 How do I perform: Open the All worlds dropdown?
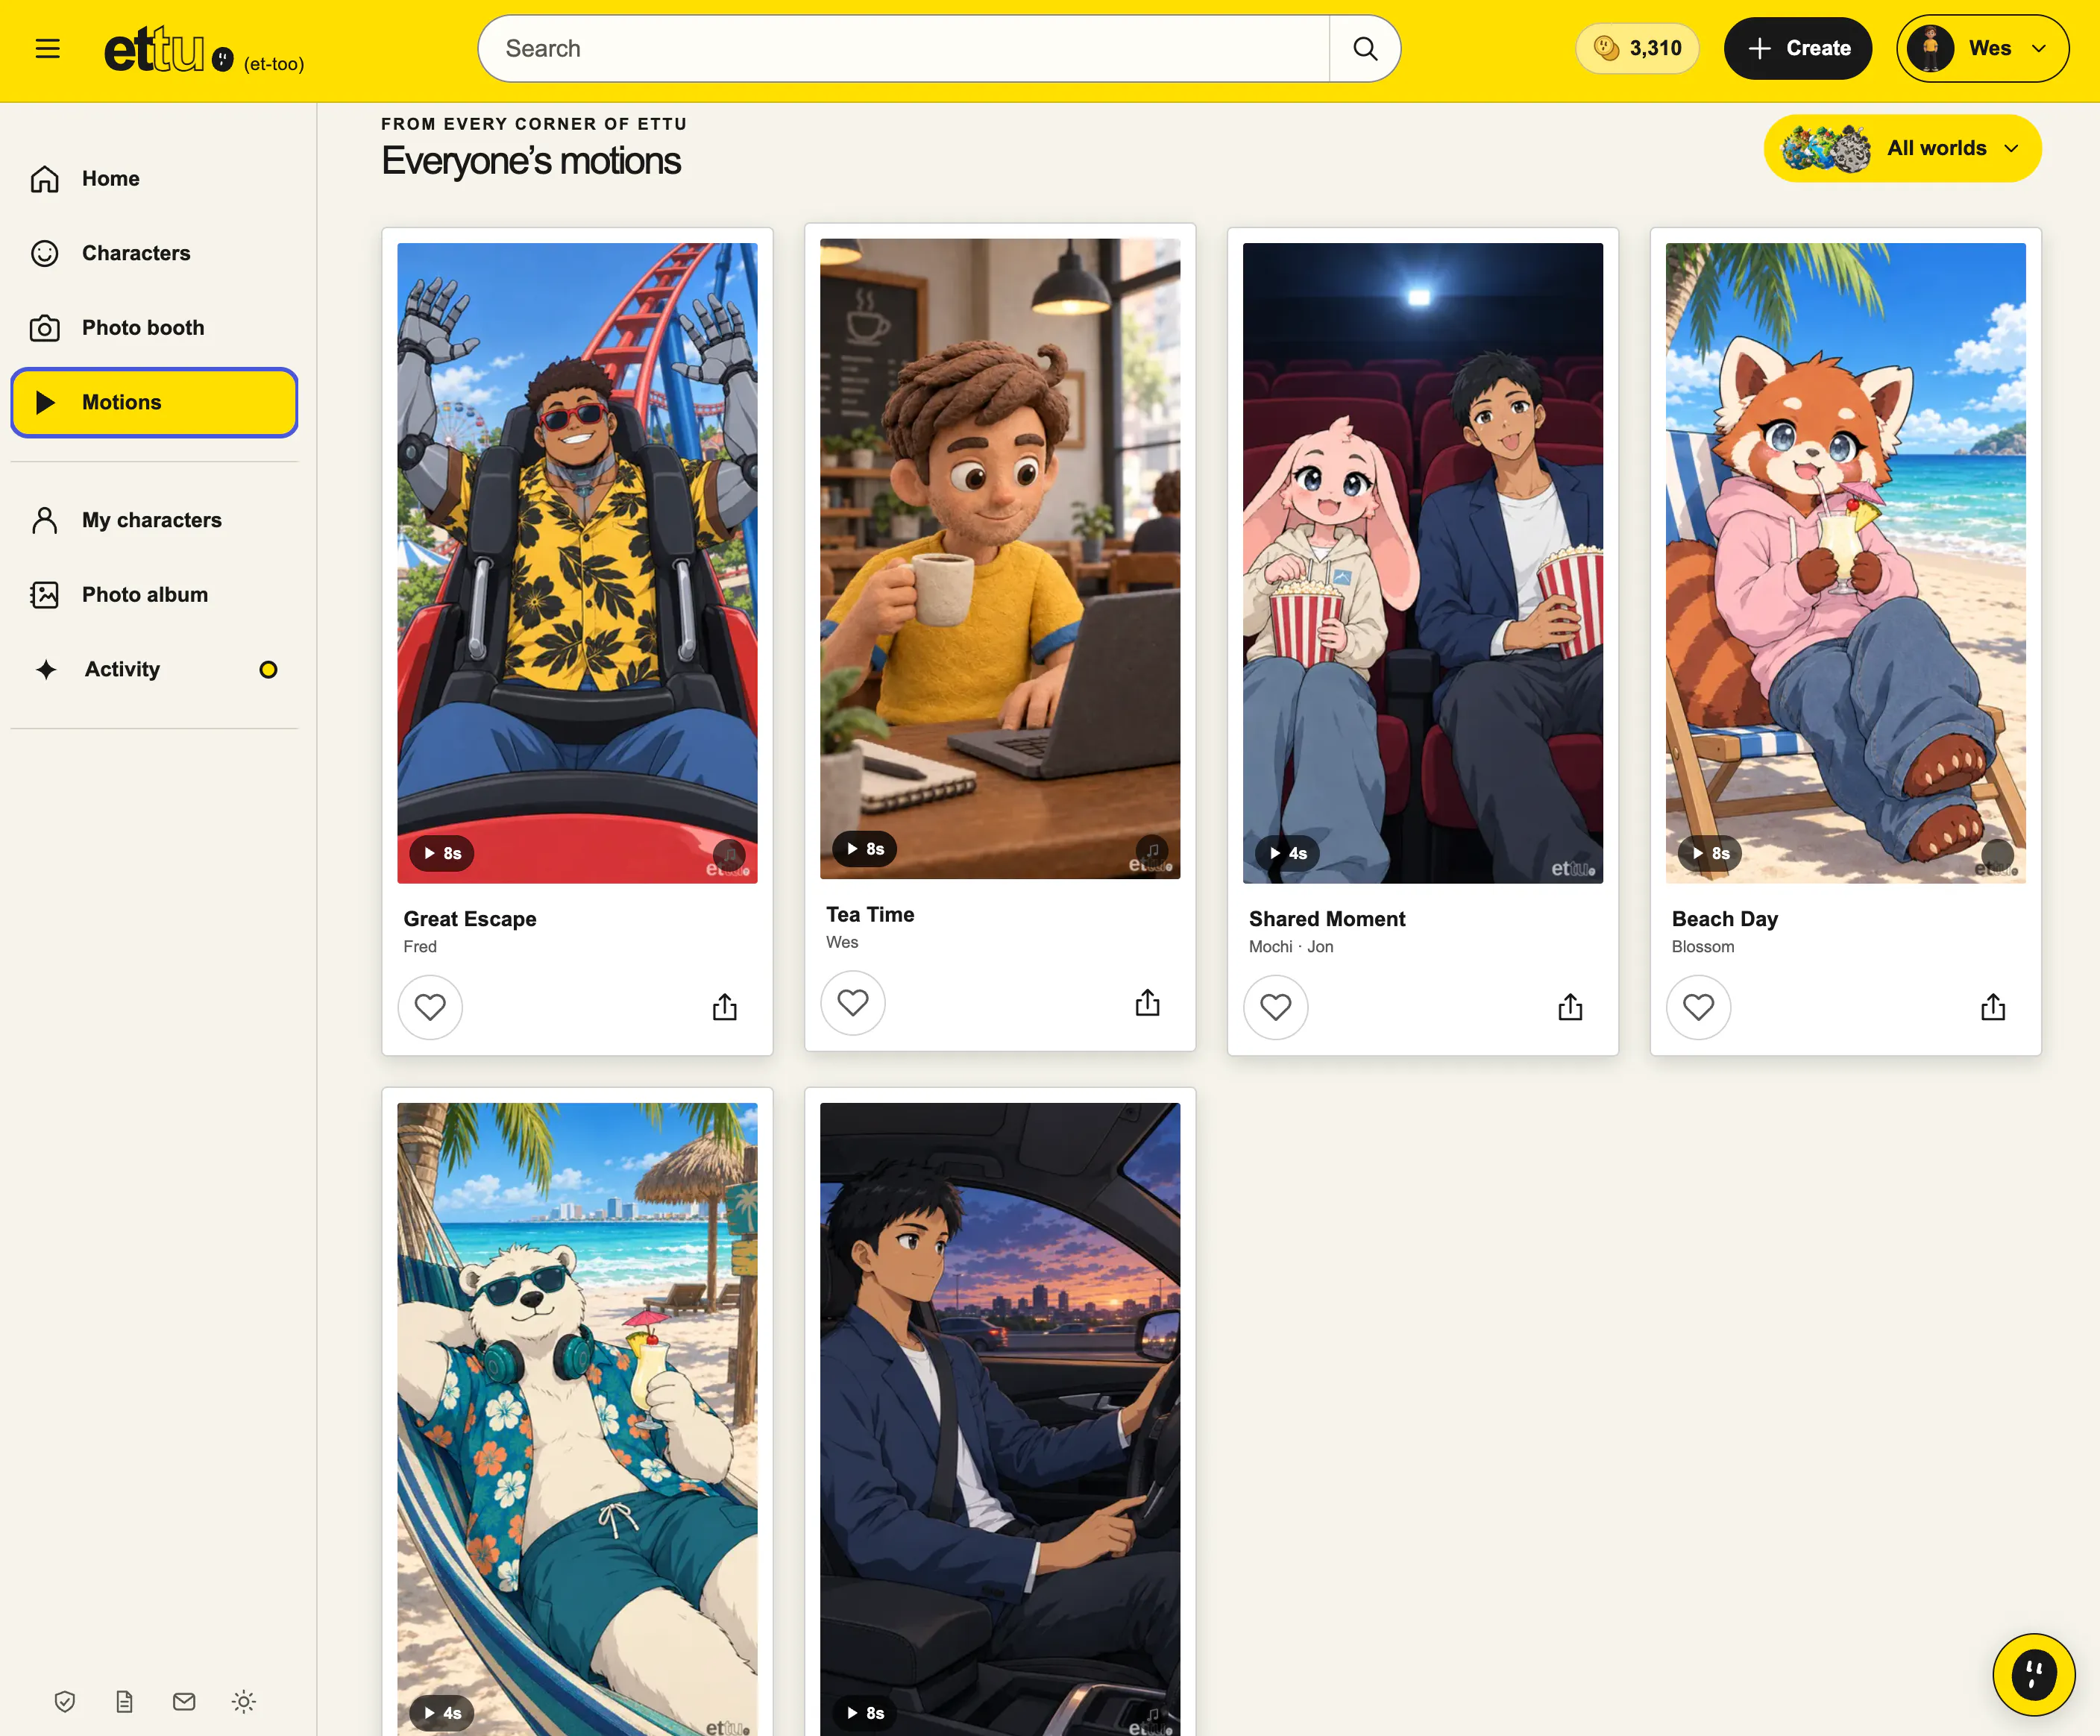[x=1902, y=148]
